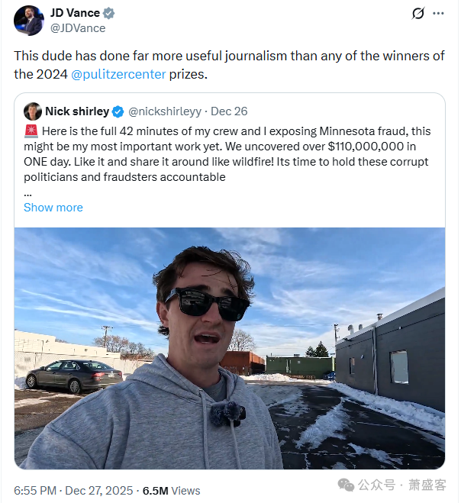This screenshot has height=503, width=461.
Task: Click the JD Vance display name
Action: (75, 13)
